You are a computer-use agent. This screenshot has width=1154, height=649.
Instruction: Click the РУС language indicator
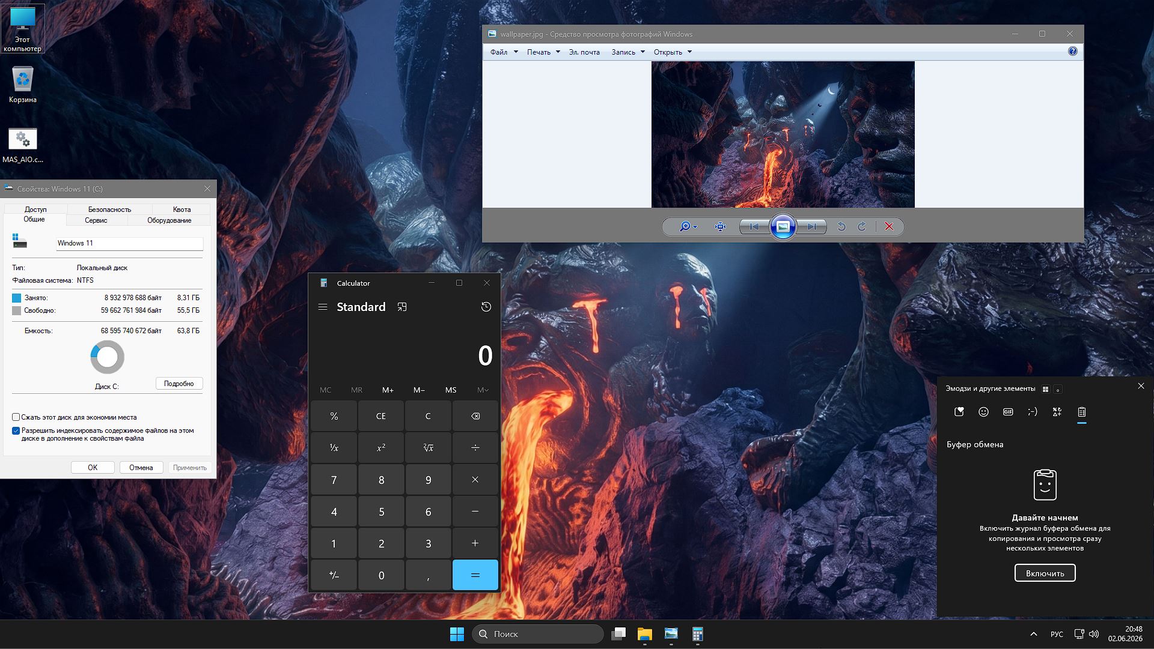[1057, 634]
